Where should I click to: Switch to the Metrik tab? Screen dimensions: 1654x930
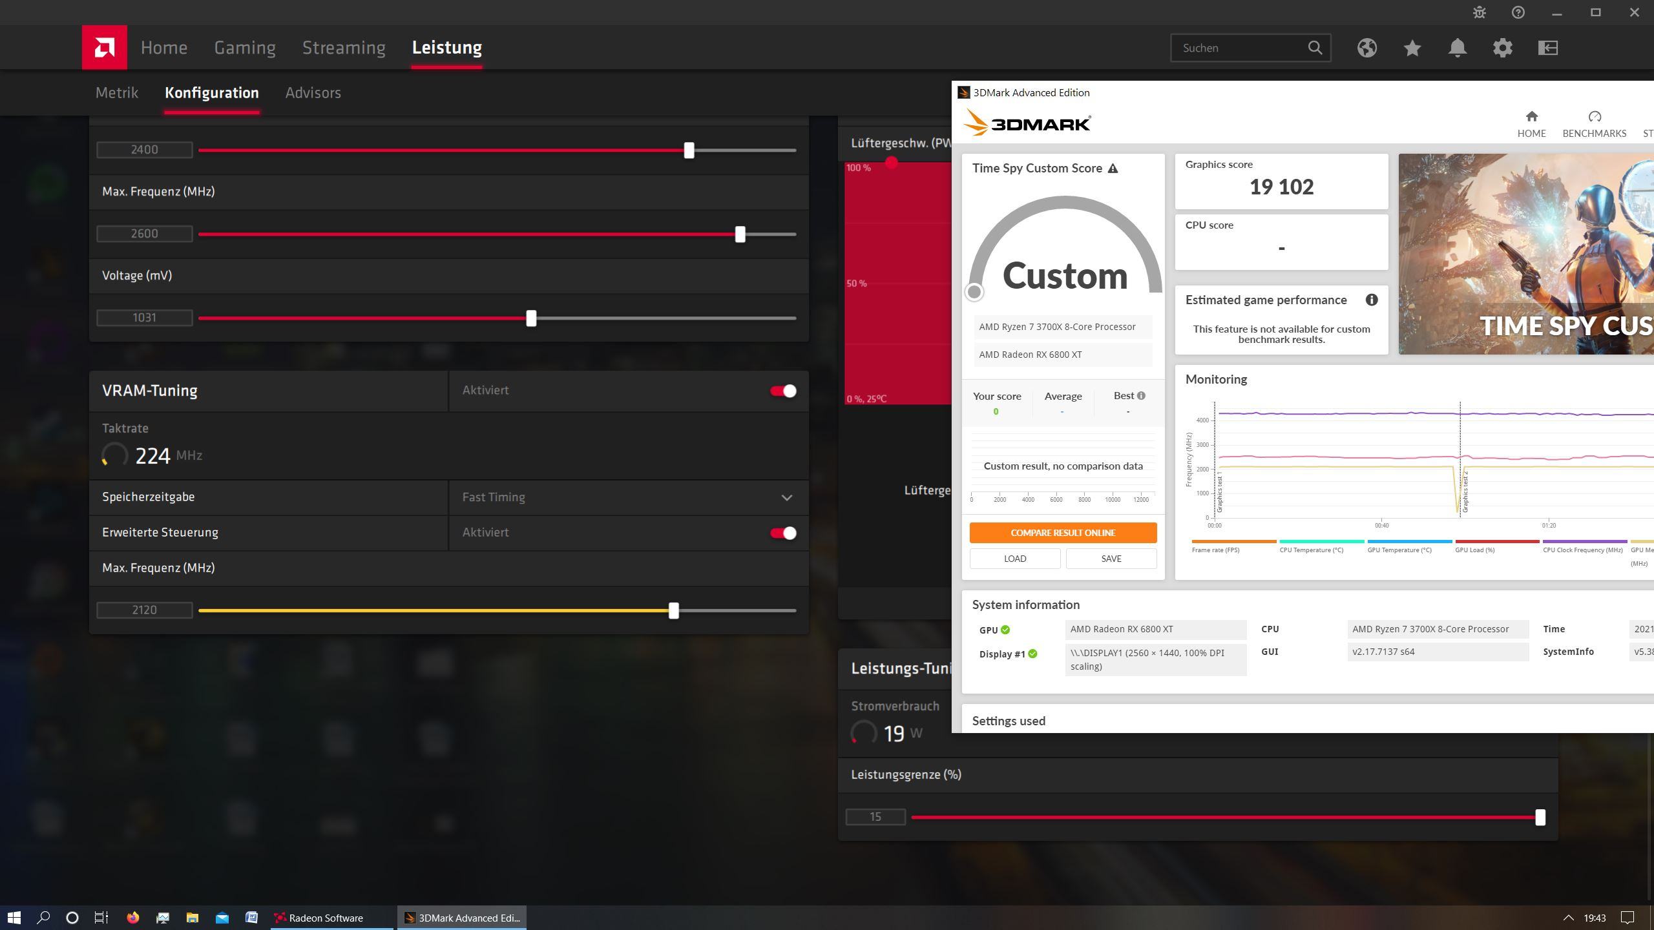tap(117, 92)
